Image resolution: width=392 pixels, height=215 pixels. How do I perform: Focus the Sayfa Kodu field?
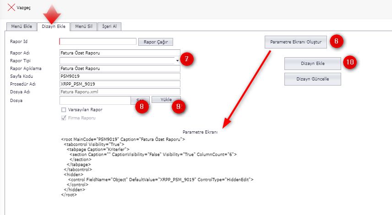pos(120,76)
